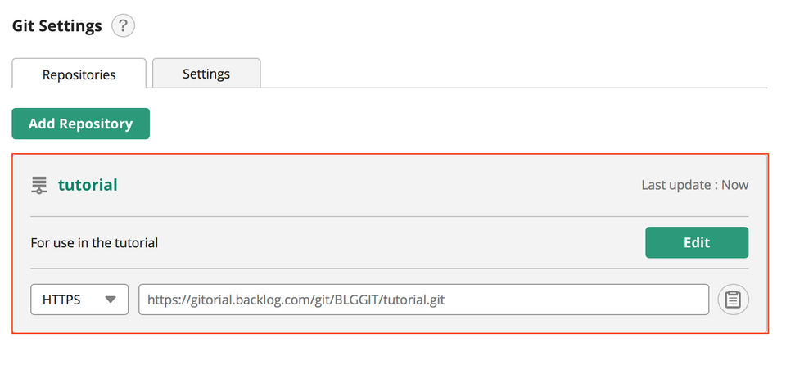Click the Git Settings heading

coord(57,26)
